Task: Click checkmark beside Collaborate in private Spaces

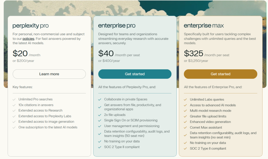Action: point(99,99)
